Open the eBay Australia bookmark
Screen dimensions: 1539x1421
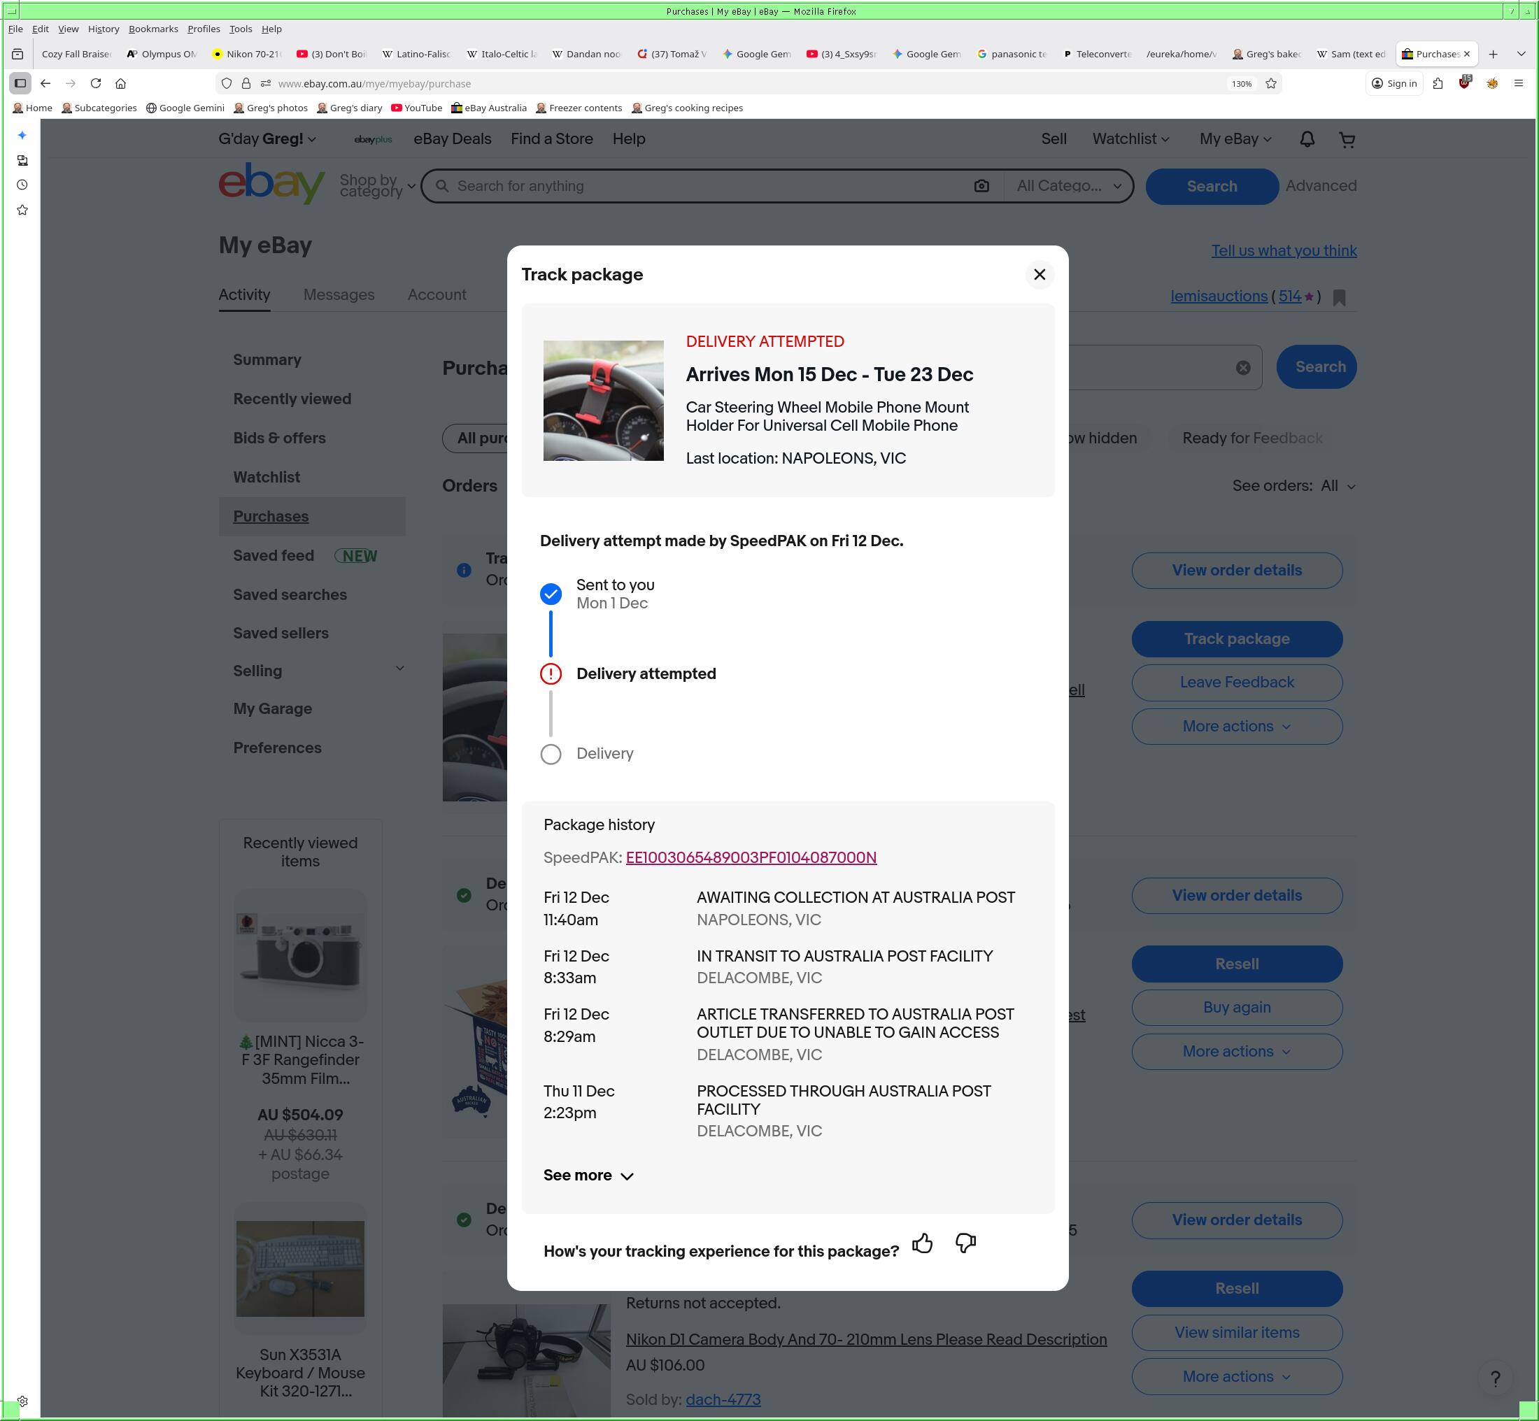pyautogui.click(x=489, y=108)
